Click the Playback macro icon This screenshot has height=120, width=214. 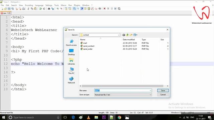coord(112,9)
